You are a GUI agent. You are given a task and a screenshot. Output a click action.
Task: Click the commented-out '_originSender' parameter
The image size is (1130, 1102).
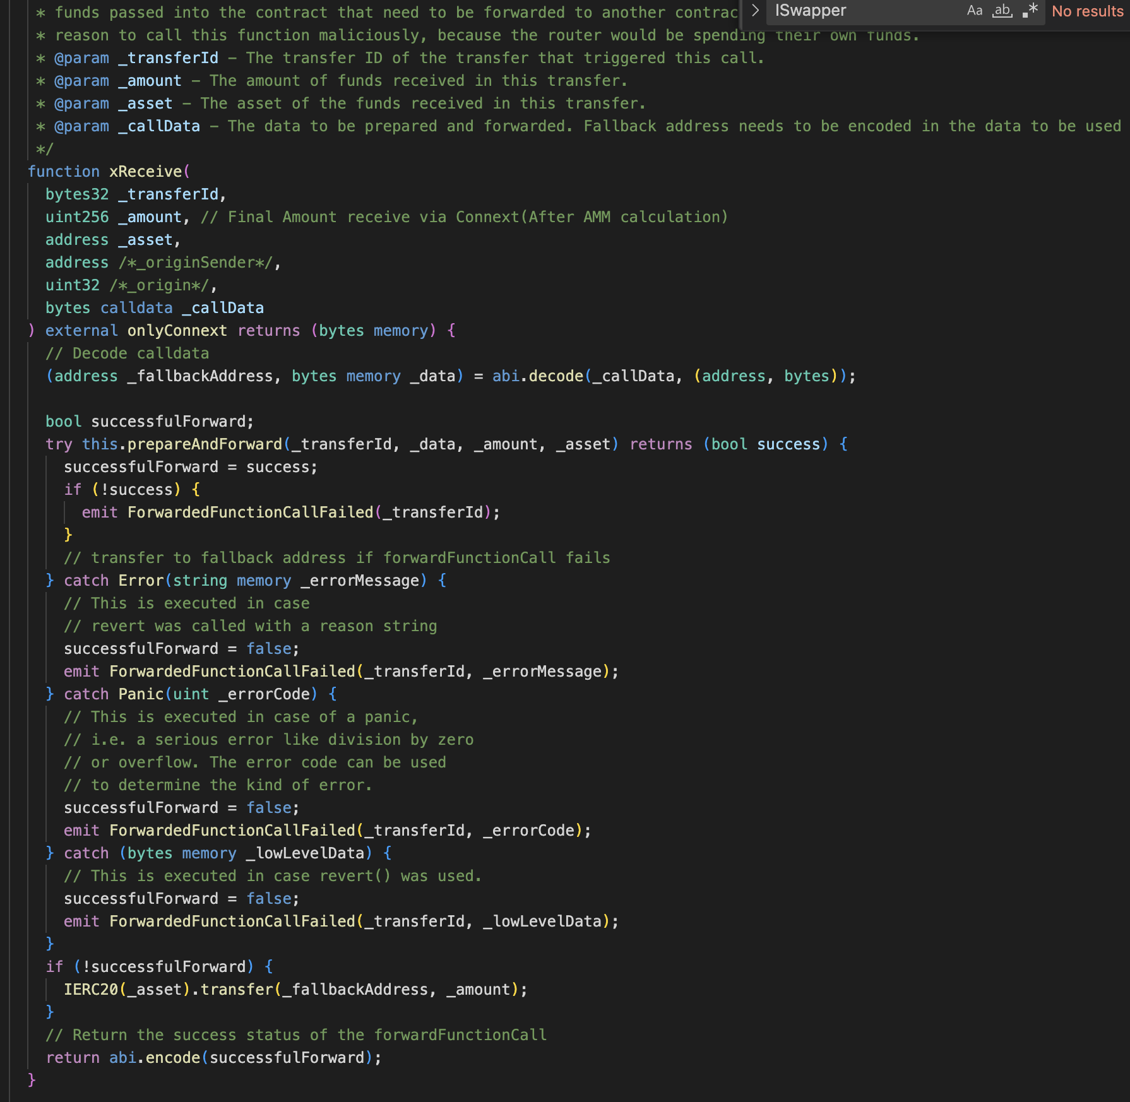pyautogui.click(x=196, y=263)
